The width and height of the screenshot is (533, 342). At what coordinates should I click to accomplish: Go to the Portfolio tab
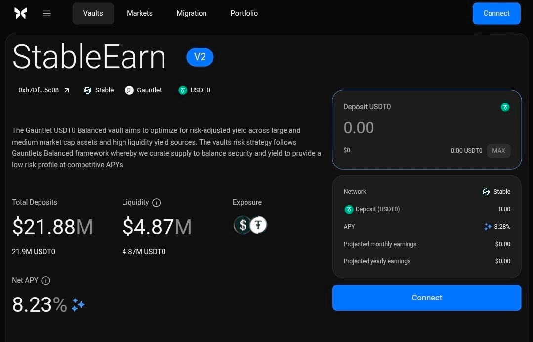[244, 13]
